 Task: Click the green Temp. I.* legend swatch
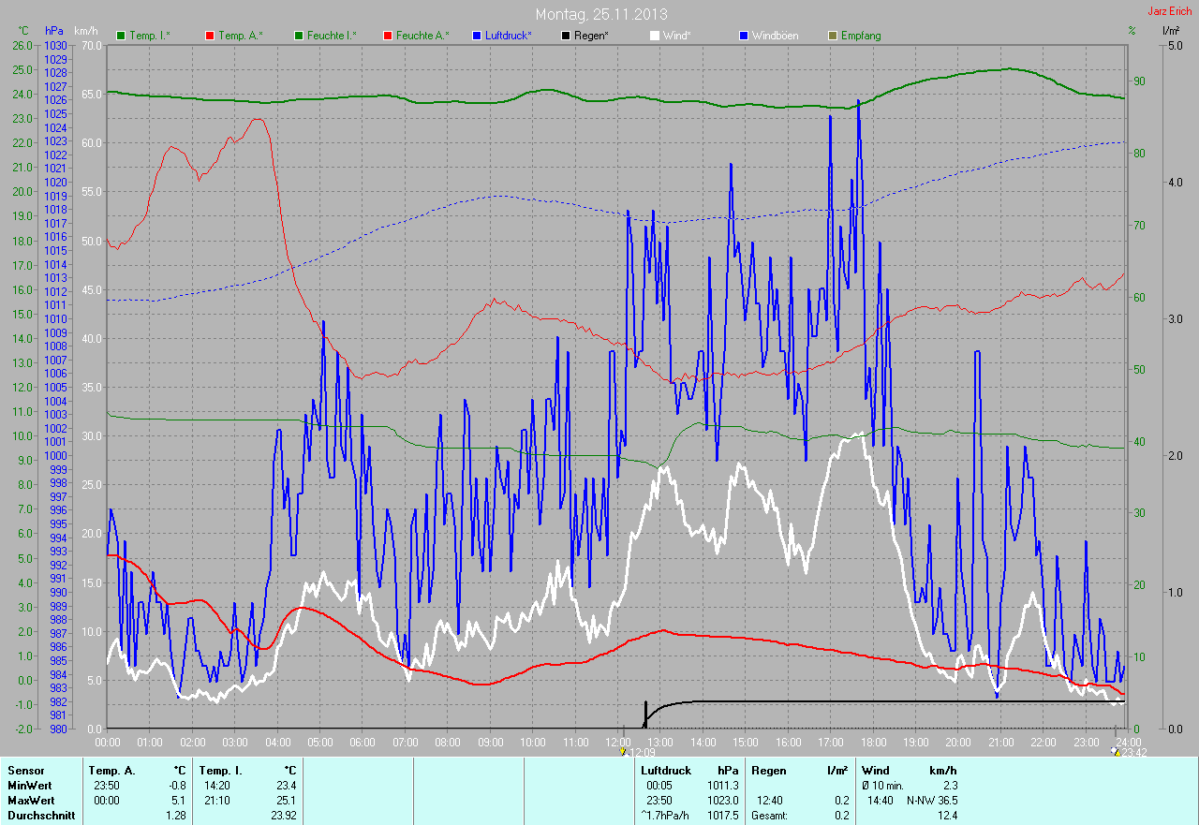[x=121, y=36]
